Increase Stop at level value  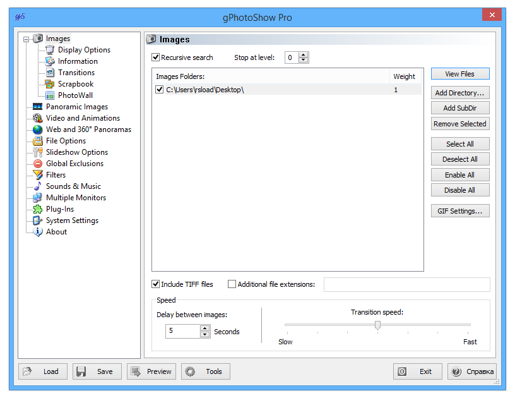pyautogui.click(x=304, y=54)
